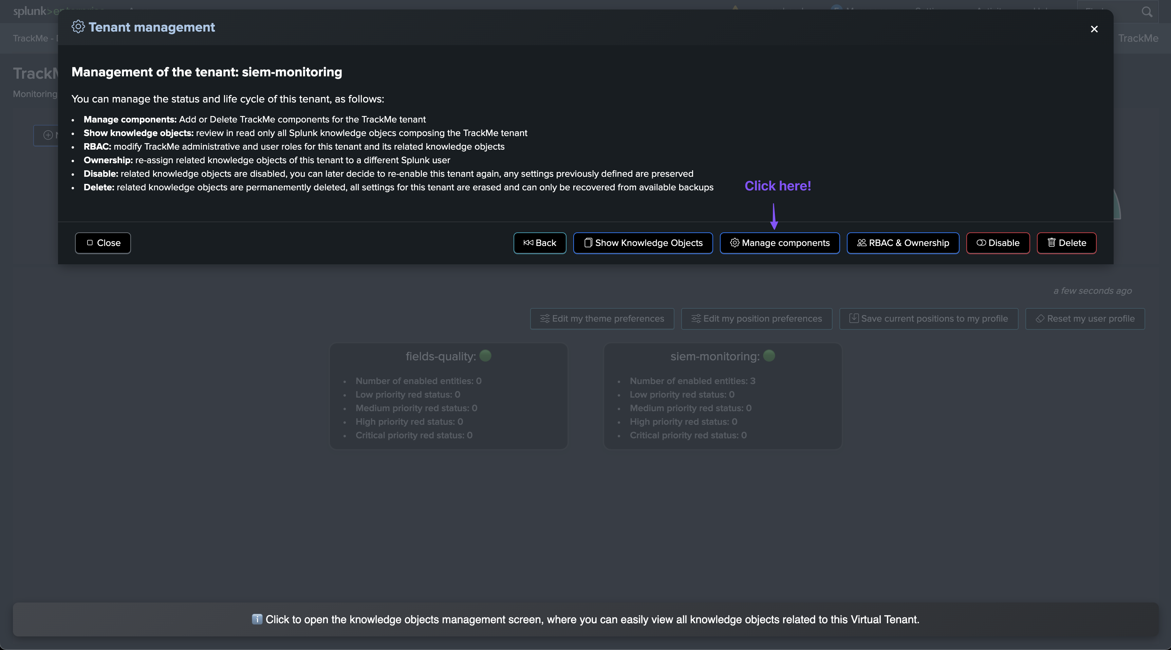Click the 'Disable:' description line

[x=389, y=174]
